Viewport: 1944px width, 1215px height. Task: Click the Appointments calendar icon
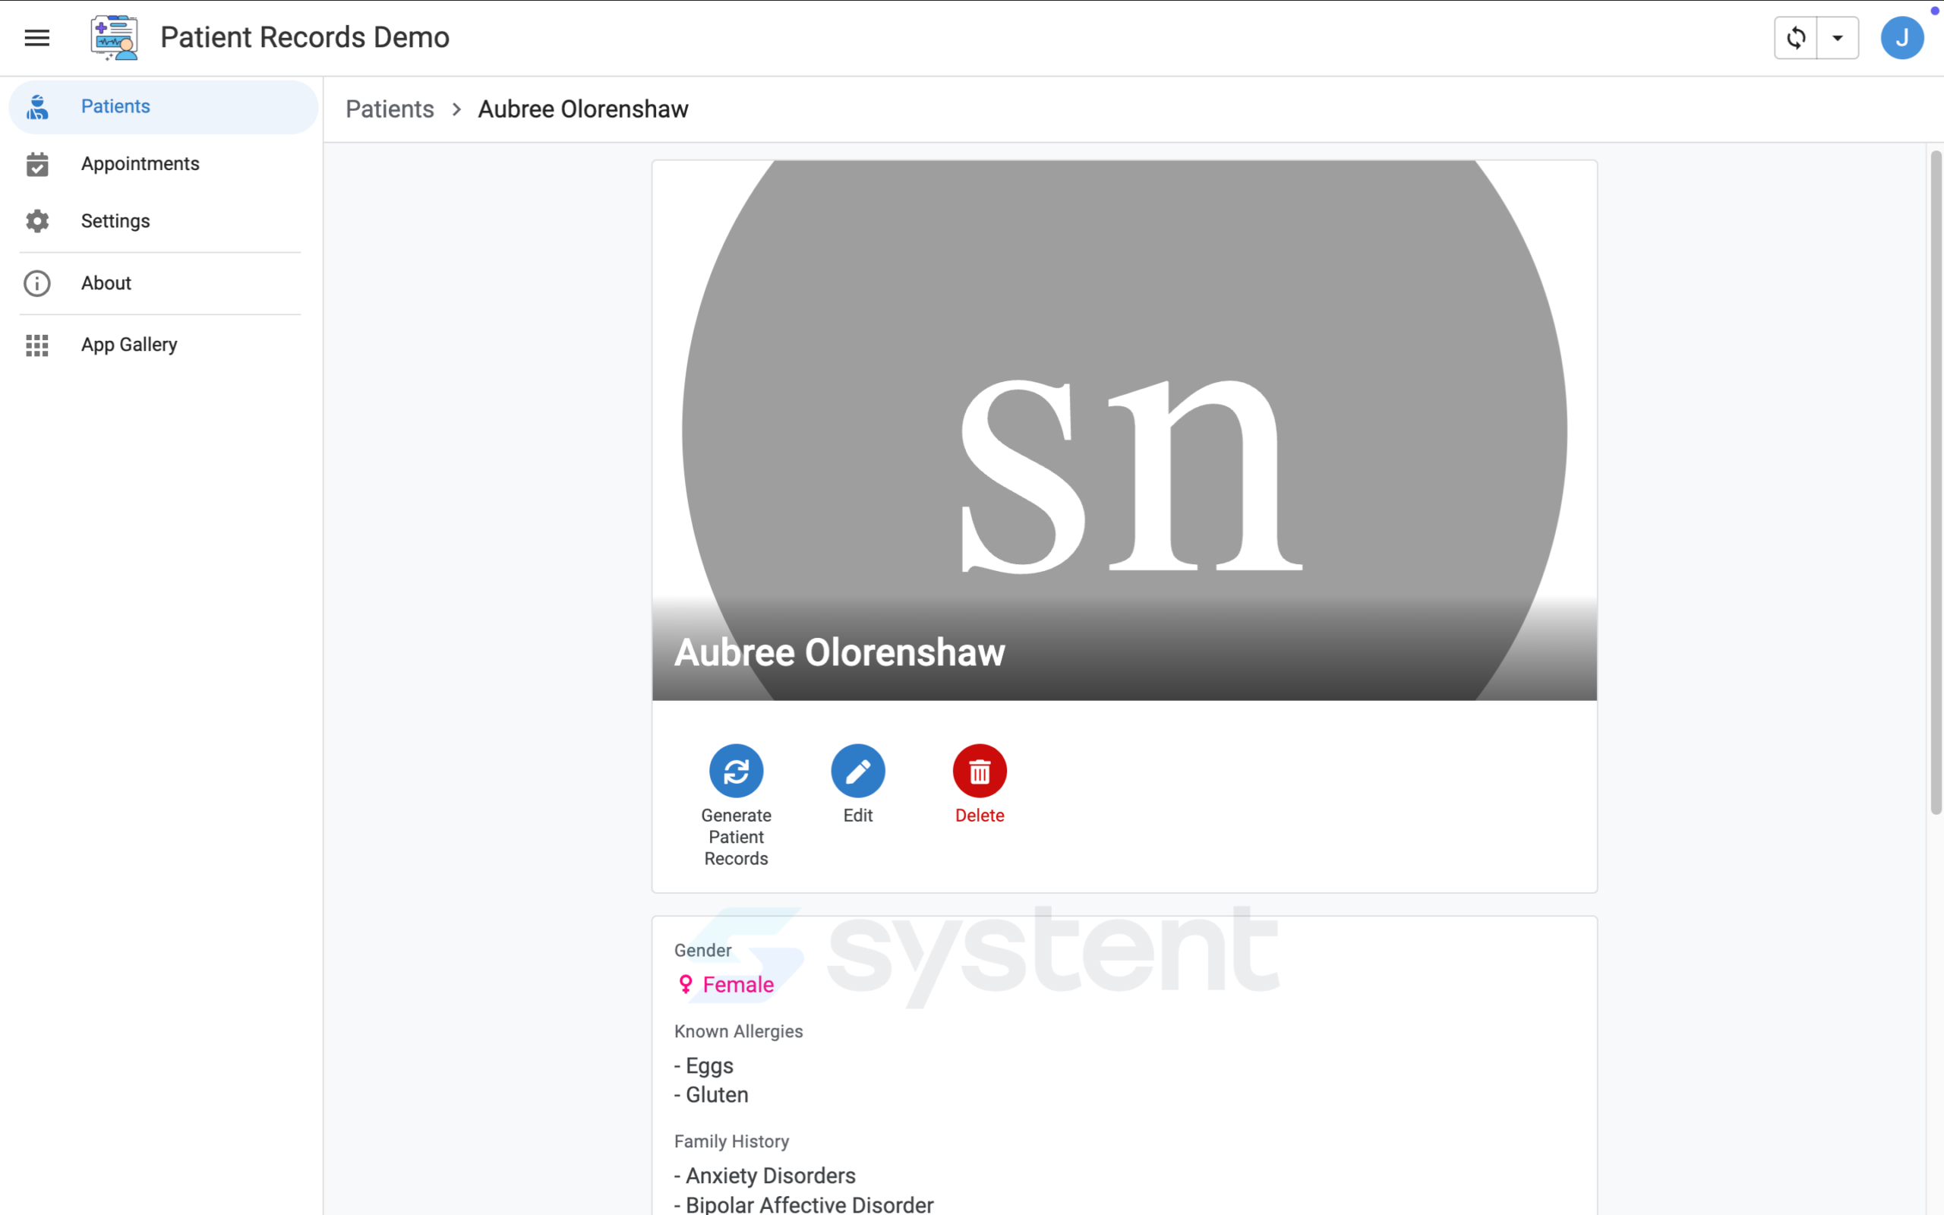[x=37, y=164]
